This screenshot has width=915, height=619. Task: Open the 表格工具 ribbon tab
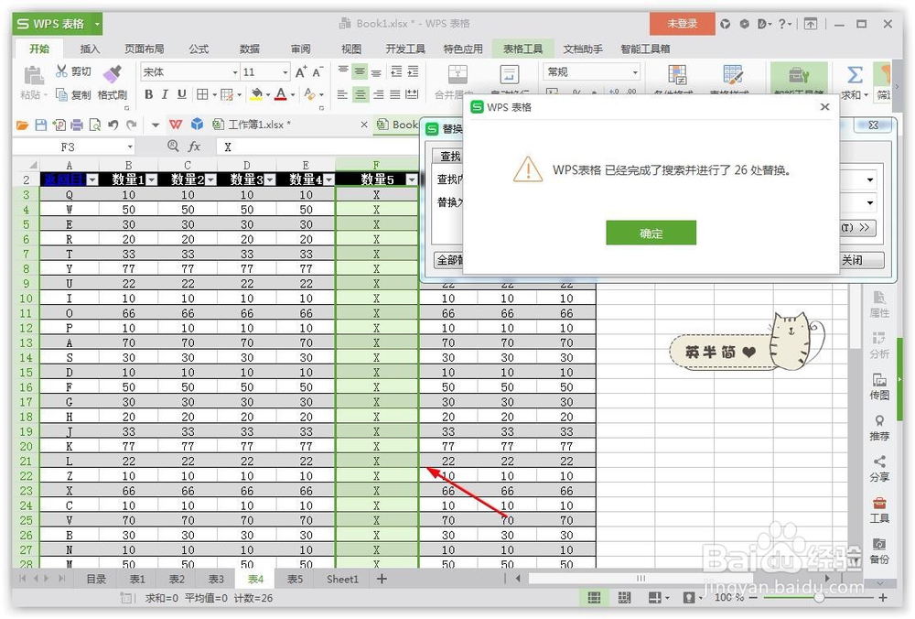522,49
